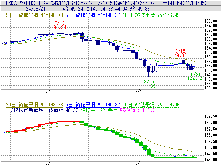Click the 166.00 price axis label
The image size is (221, 168).
tap(211, 21)
